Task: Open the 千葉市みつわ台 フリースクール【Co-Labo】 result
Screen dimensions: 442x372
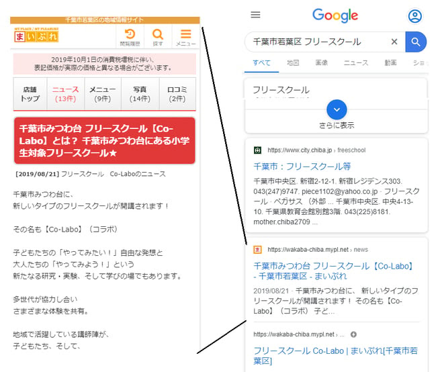Action: 333,271
